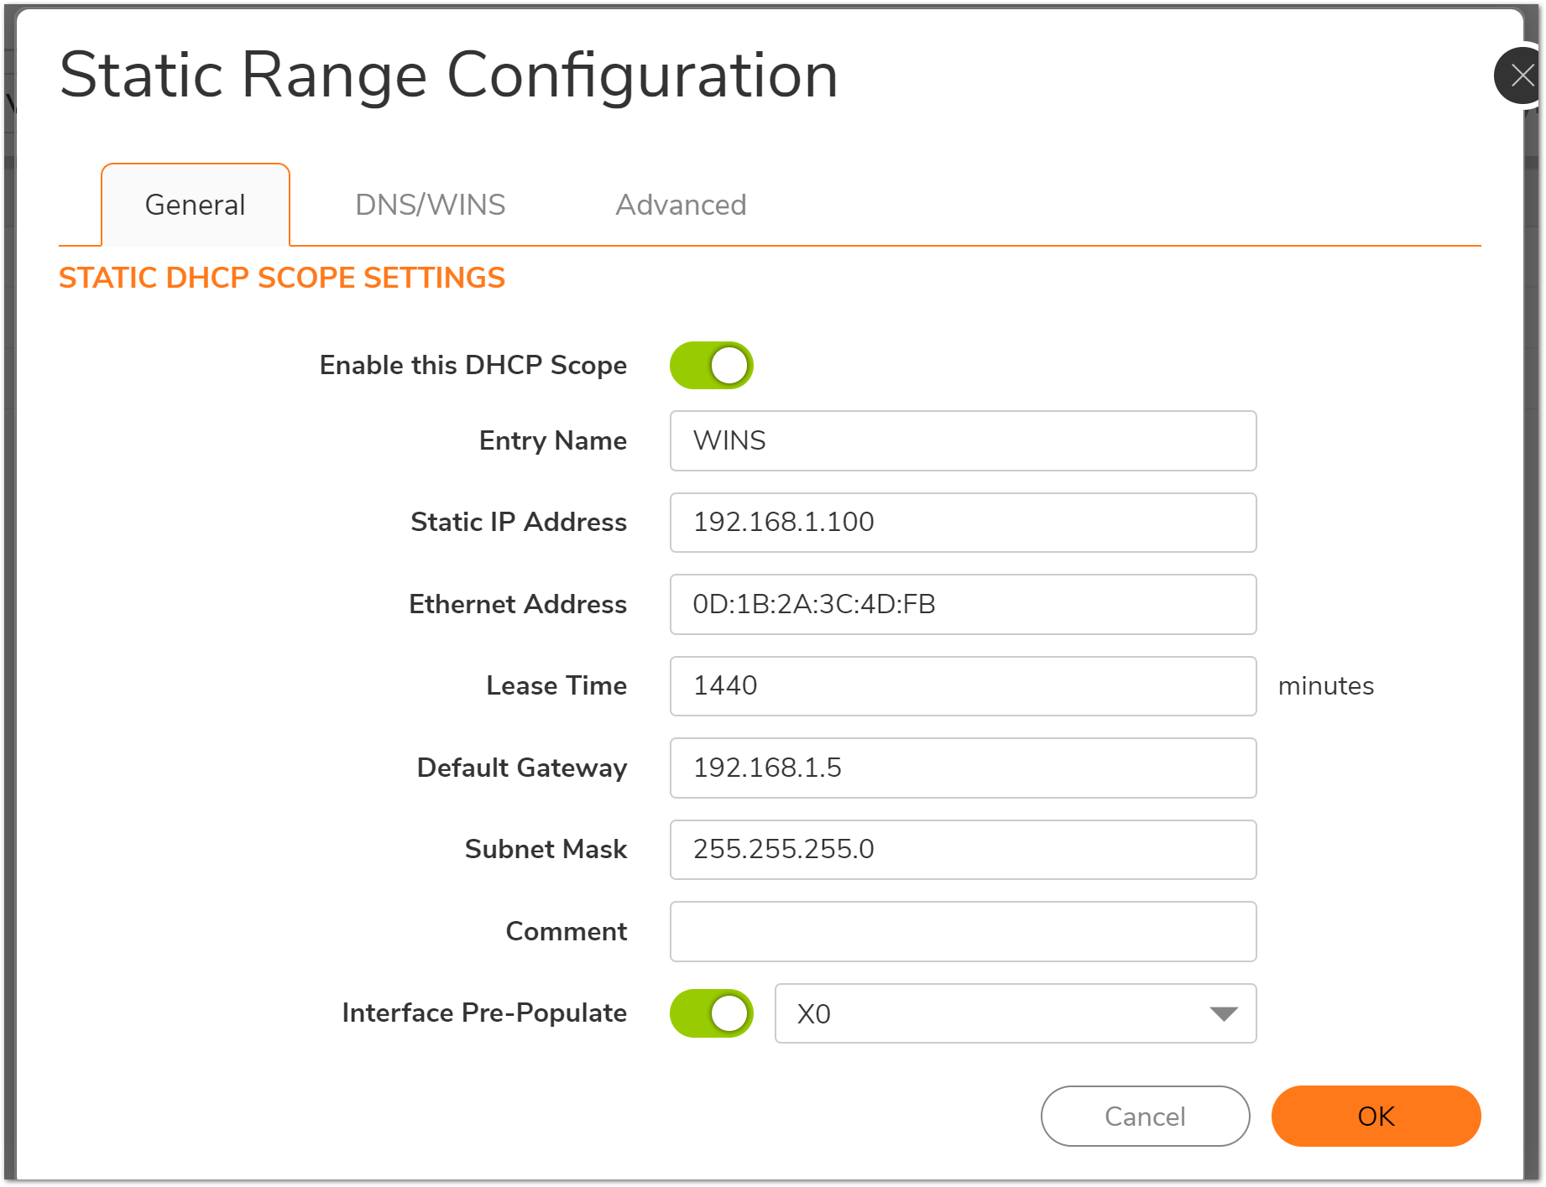Focus the Subnet Mask field
Screen dimensions: 1546x1187
pyautogui.click(x=963, y=850)
